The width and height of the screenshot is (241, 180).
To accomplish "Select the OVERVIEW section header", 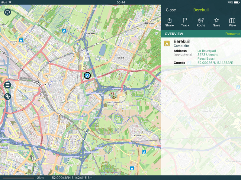I will tap(174, 34).
